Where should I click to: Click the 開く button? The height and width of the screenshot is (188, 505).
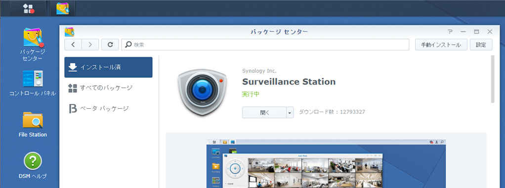tap(264, 113)
